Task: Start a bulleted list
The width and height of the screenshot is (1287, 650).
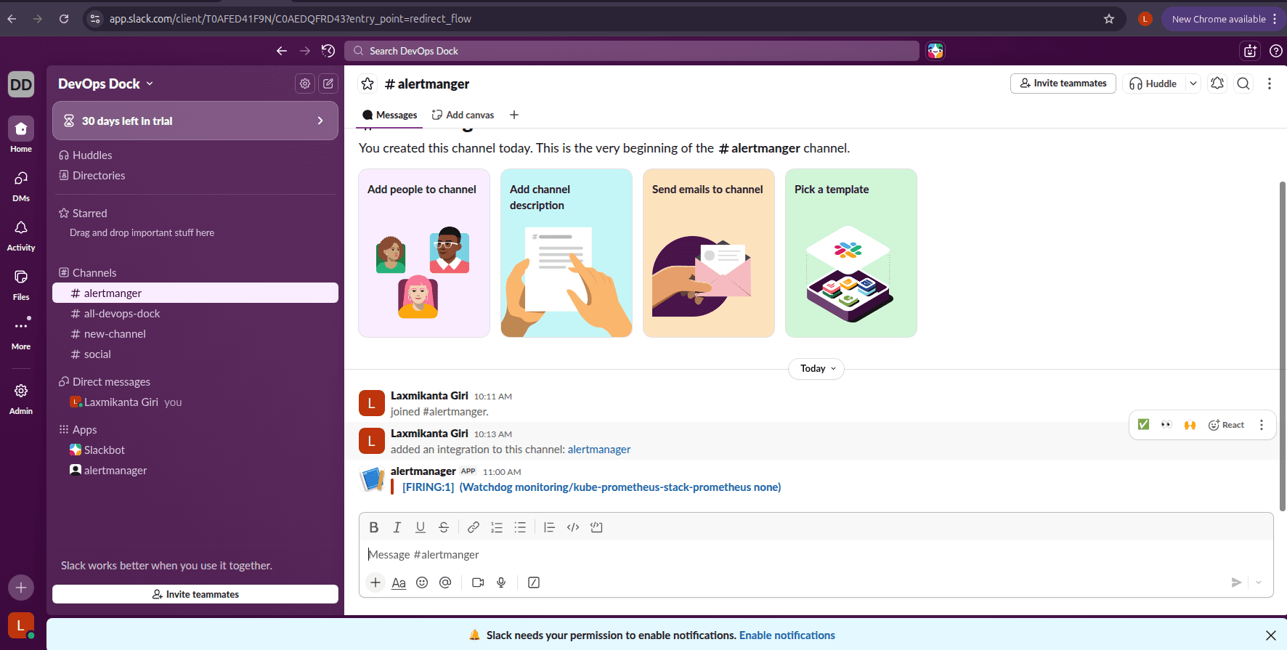Action: point(520,527)
